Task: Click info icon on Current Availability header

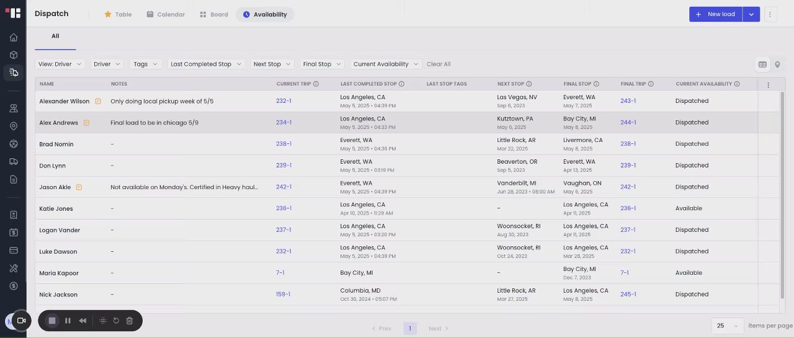Action: click(x=737, y=84)
